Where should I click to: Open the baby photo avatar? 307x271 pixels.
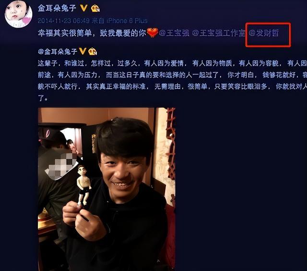pyautogui.click(x=19, y=14)
